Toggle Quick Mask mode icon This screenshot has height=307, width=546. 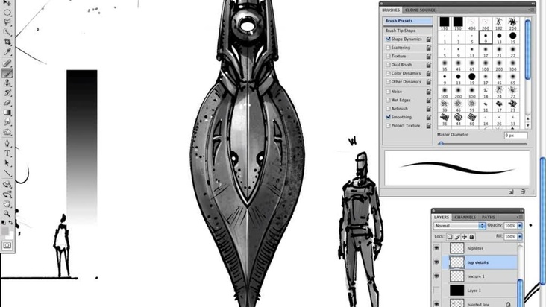click(x=7, y=245)
